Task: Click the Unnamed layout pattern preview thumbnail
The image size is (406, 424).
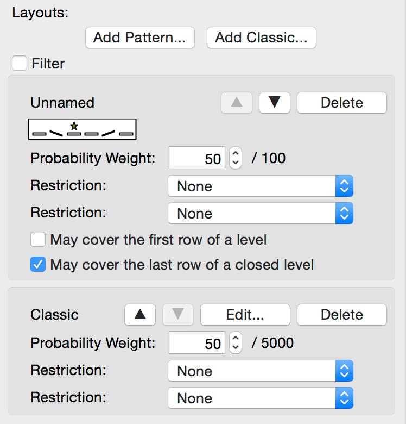Action: coord(83,129)
